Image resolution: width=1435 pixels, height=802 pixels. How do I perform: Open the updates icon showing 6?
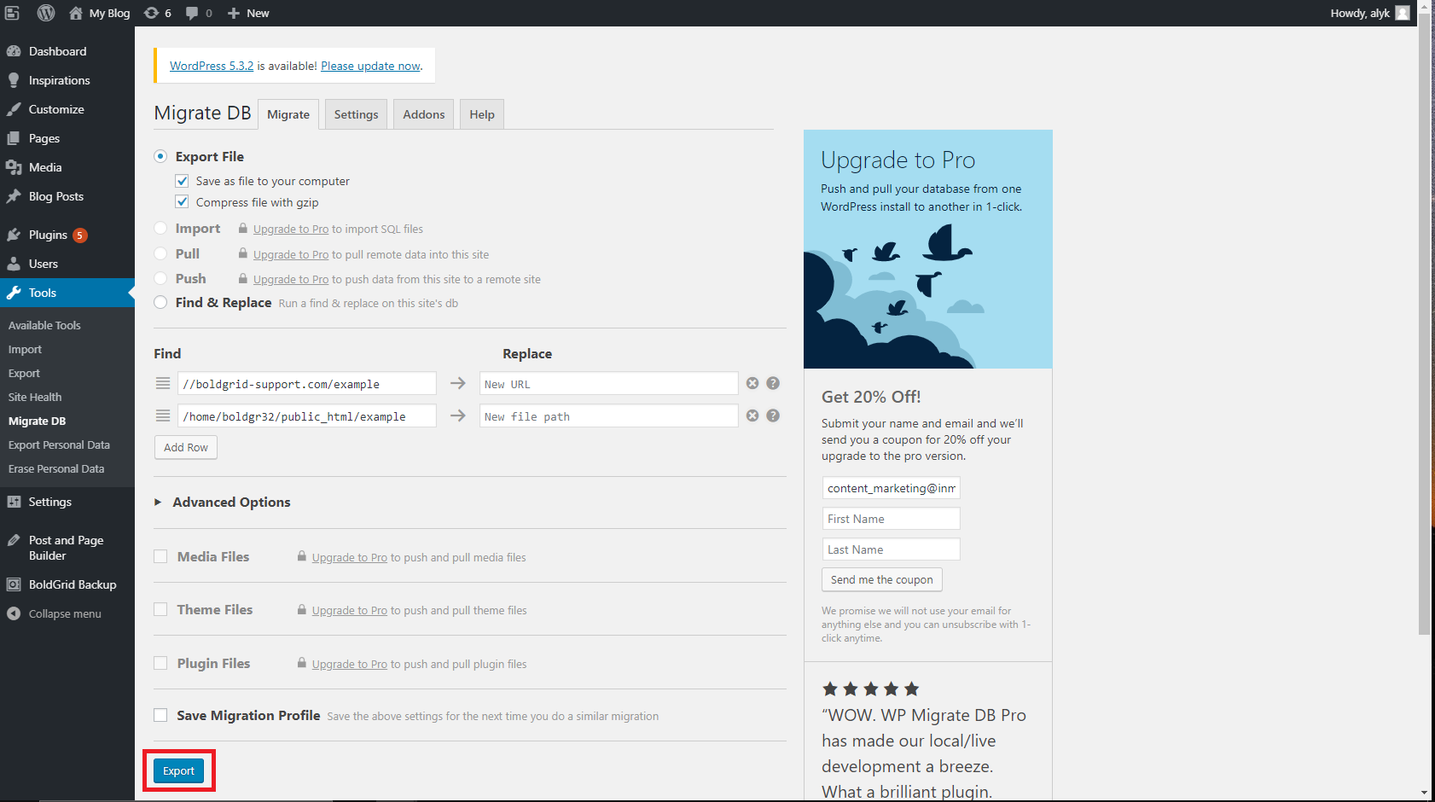[x=157, y=13]
